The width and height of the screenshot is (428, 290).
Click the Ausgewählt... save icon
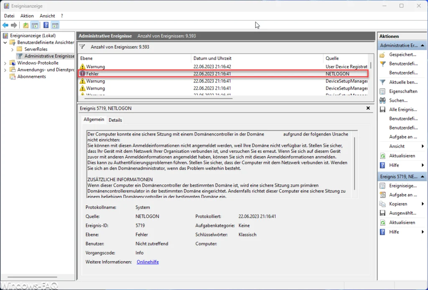pyautogui.click(x=383, y=213)
